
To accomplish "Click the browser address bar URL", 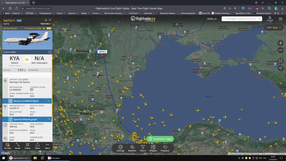I will 38,8.
